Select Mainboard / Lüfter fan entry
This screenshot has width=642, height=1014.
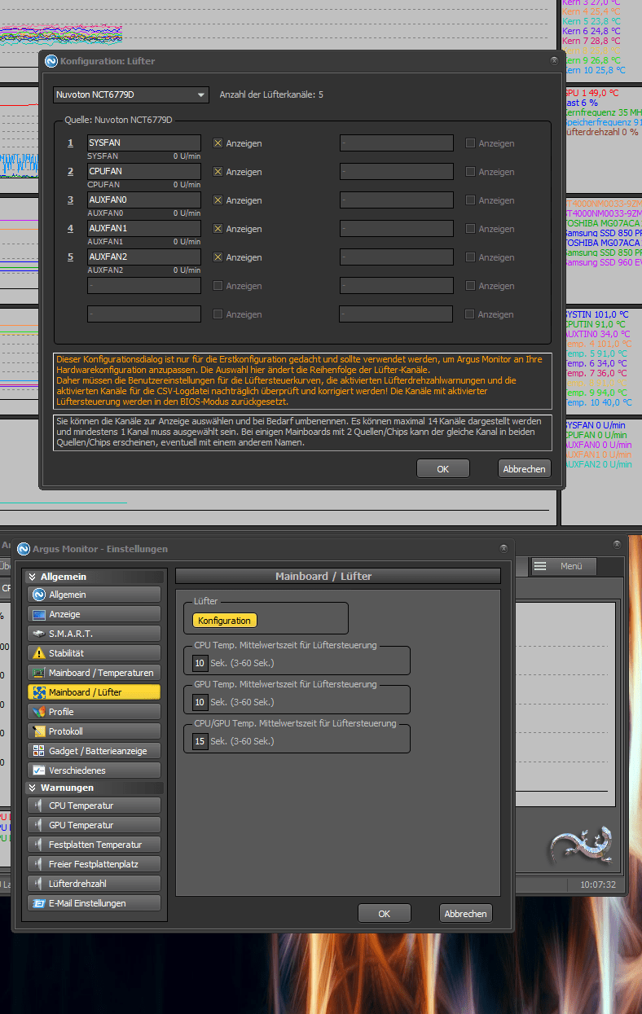[x=94, y=692]
